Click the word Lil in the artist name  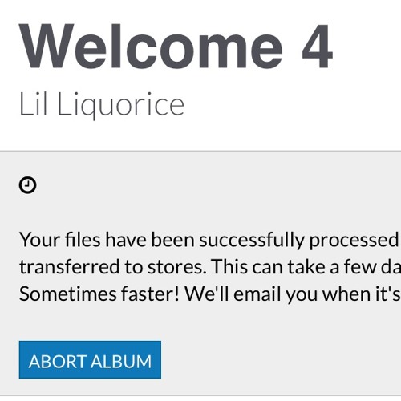click(34, 104)
